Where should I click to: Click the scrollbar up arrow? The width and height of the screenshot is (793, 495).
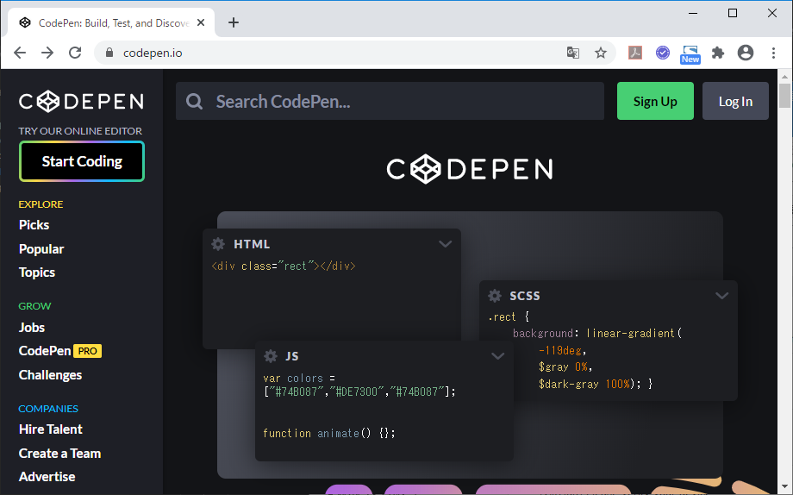[784, 77]
